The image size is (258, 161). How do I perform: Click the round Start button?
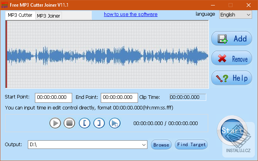232,131
